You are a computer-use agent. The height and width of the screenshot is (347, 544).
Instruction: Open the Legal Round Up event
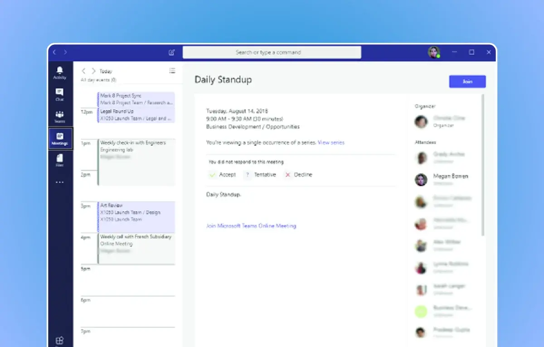[x=136, y=115]
